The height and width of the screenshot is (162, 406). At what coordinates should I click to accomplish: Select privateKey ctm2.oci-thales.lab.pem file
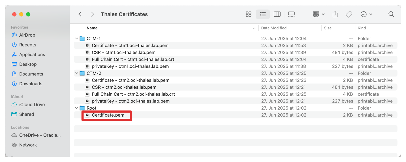(130, 101)
